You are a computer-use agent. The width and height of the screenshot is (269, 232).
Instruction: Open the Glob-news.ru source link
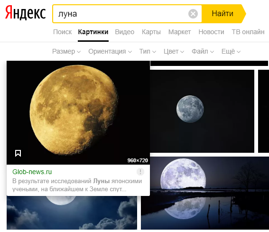click(32, 172)
